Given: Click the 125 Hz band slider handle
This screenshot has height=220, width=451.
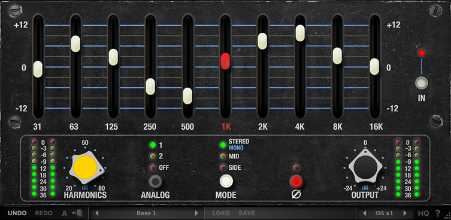Looking at the screenshot, I should click(113, 57).
